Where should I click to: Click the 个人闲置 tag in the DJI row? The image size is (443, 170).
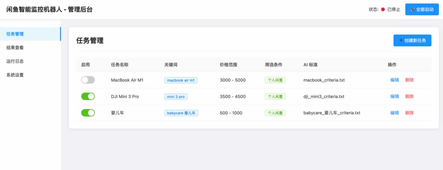275,97
